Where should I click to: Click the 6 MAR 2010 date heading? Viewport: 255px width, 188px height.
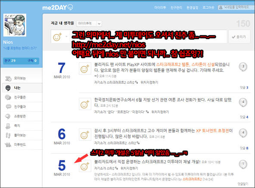click(x=62, y=136)
